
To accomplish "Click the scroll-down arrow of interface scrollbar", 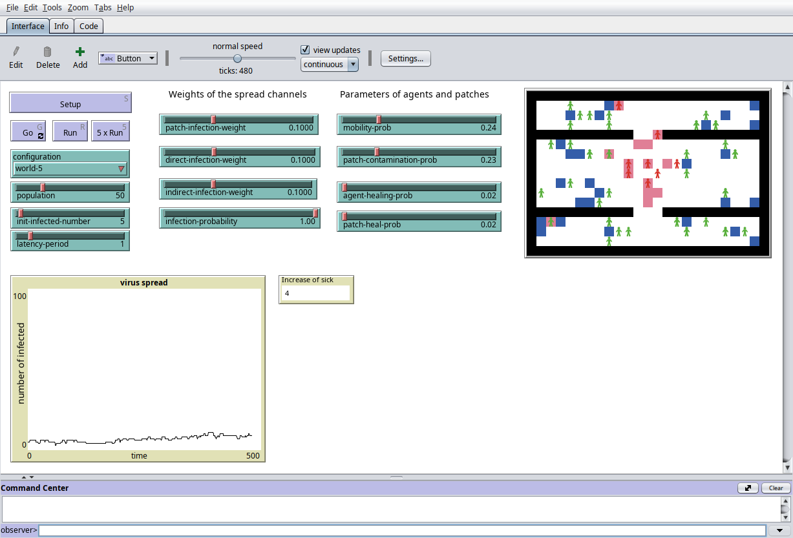I will 787,467.
